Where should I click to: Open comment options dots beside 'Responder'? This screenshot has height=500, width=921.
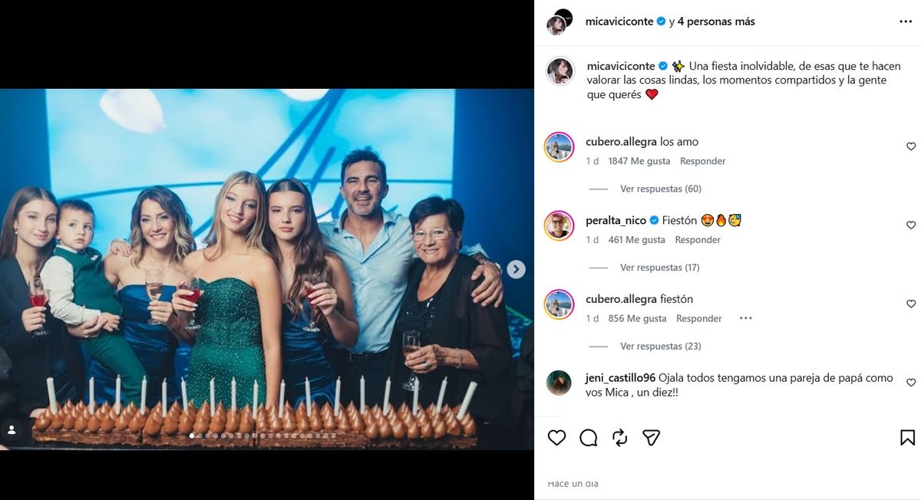click(745, 318)
